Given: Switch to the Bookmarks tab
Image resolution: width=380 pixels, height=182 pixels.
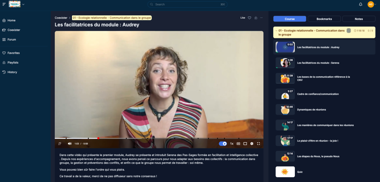Looking at the screenshot, I should coord(324,19).
